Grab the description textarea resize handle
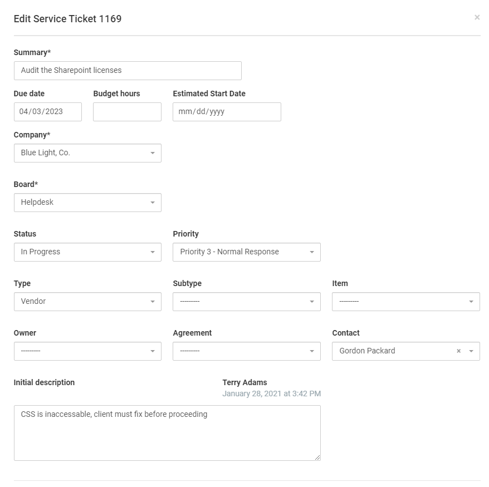Image resolution: width=489 pixels, height=487 pixels. (317, 458)
